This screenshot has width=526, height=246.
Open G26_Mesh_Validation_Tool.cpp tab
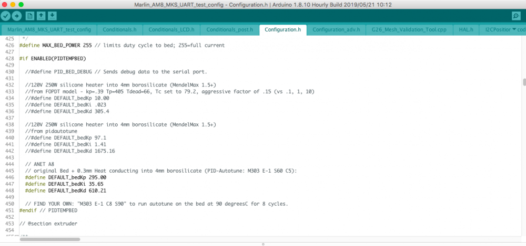click(409, 29)
